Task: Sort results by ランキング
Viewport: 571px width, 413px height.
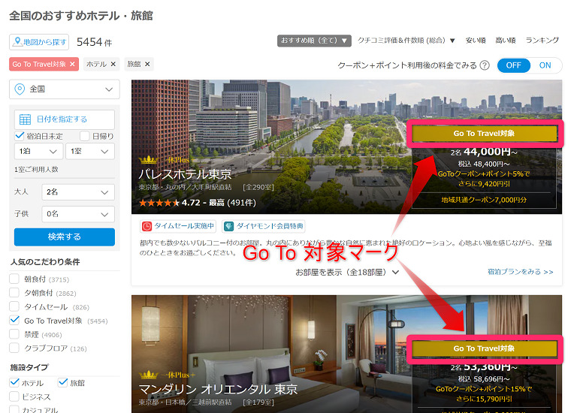Action: pyautogui.click(x=542, y=41)
